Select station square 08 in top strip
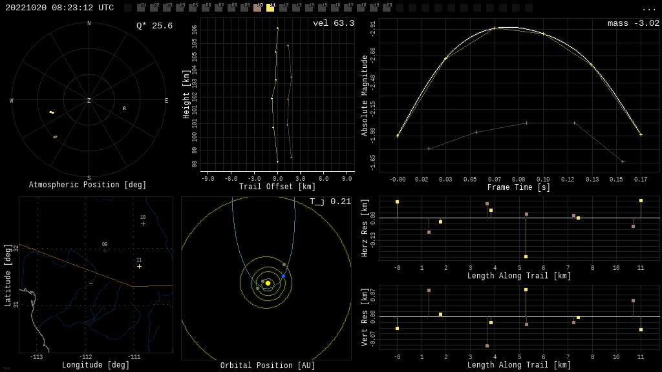662x372 pixels. click(231, 8)
